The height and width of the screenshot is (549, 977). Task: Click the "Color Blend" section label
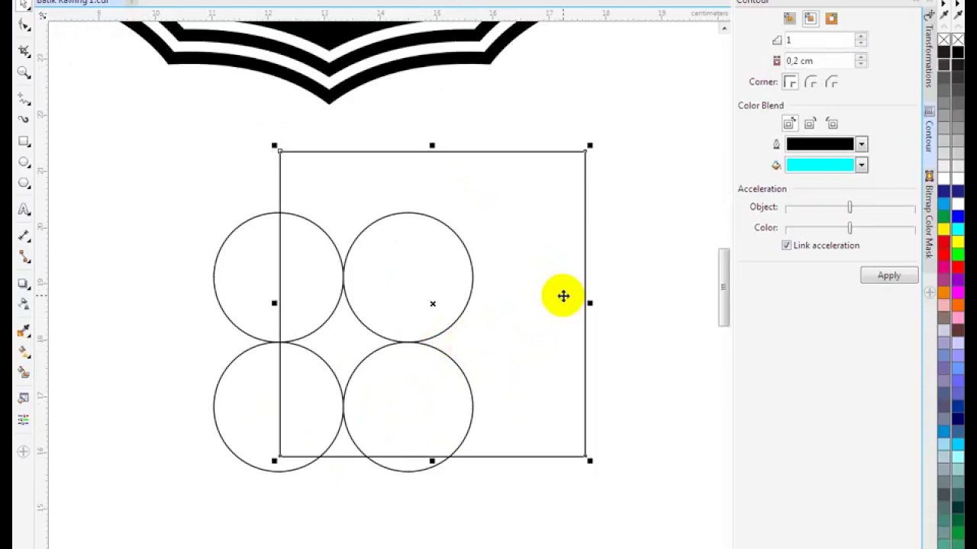[x=760, y=105]
